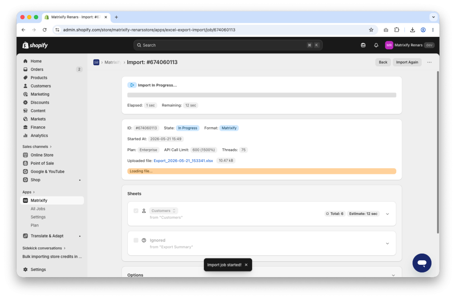456x299 pixels.
Task: Open browser extensions puzzle icon
Action: (397, 30)
